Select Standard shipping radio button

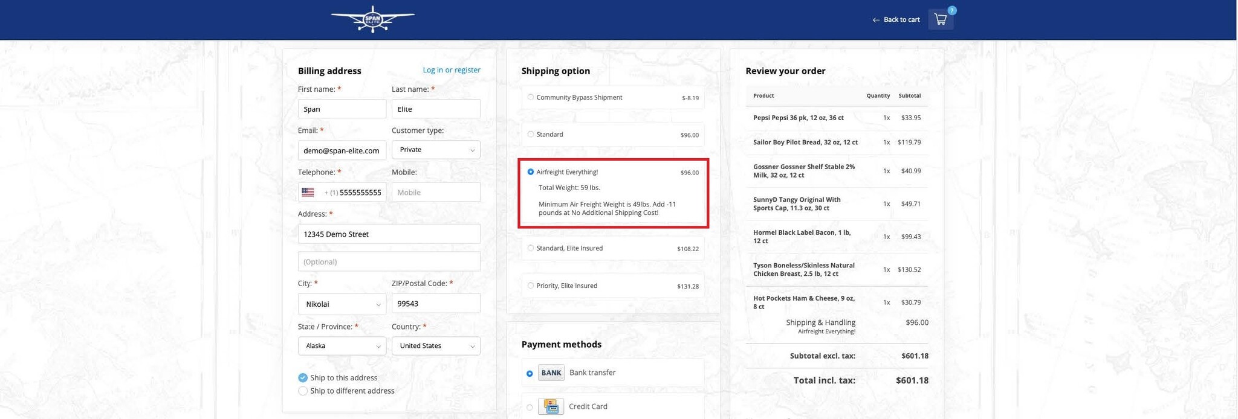point(531,134)
